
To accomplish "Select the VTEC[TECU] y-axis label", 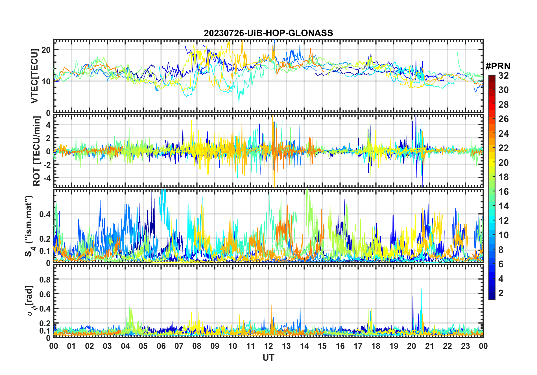I will 34,76.
